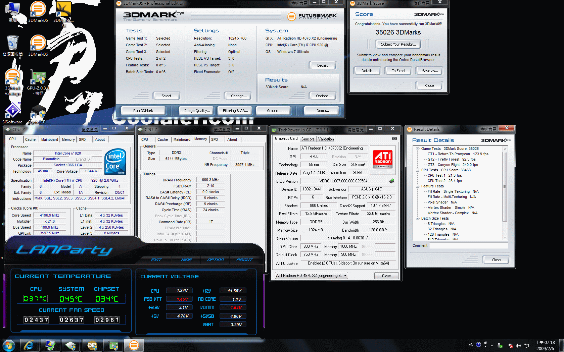Click Details button under System section
This screenshot has height=352, width=564.
pyautogui.click(x=324, y=65)
